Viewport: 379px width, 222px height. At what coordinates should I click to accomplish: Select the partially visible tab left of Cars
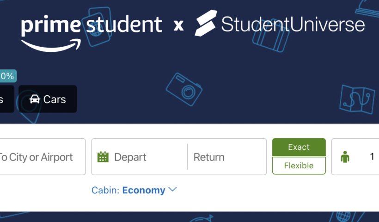click(x=6, y=99)
